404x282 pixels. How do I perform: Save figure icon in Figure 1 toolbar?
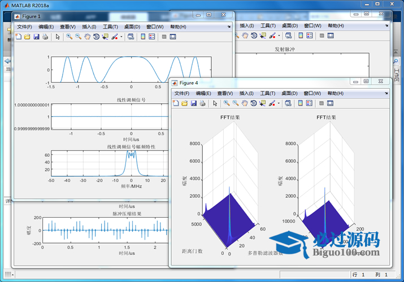(36, 37)
